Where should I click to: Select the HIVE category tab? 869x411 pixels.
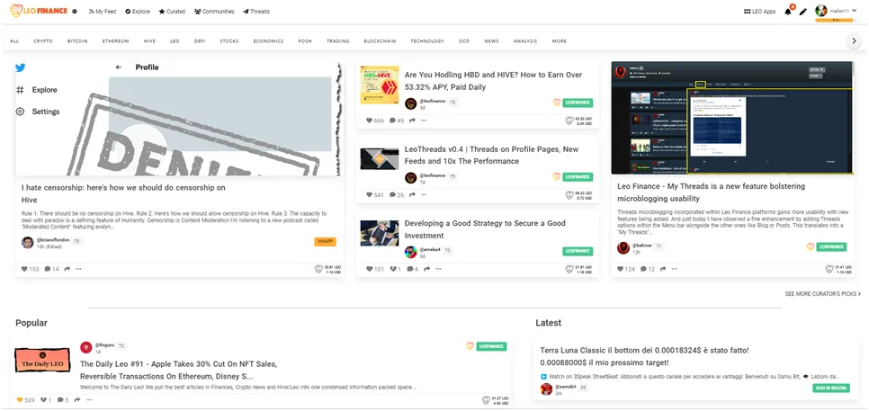pos(149,41)
